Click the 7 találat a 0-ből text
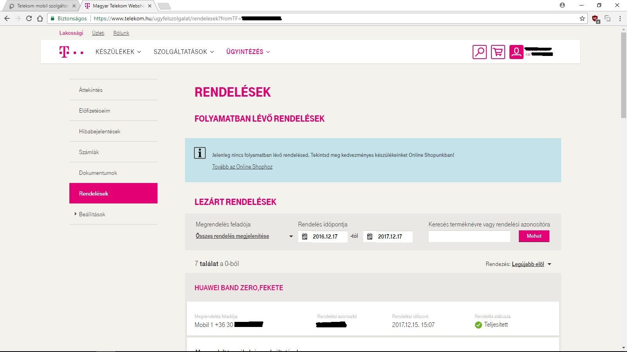627x352 pixels. pos(217,264)
